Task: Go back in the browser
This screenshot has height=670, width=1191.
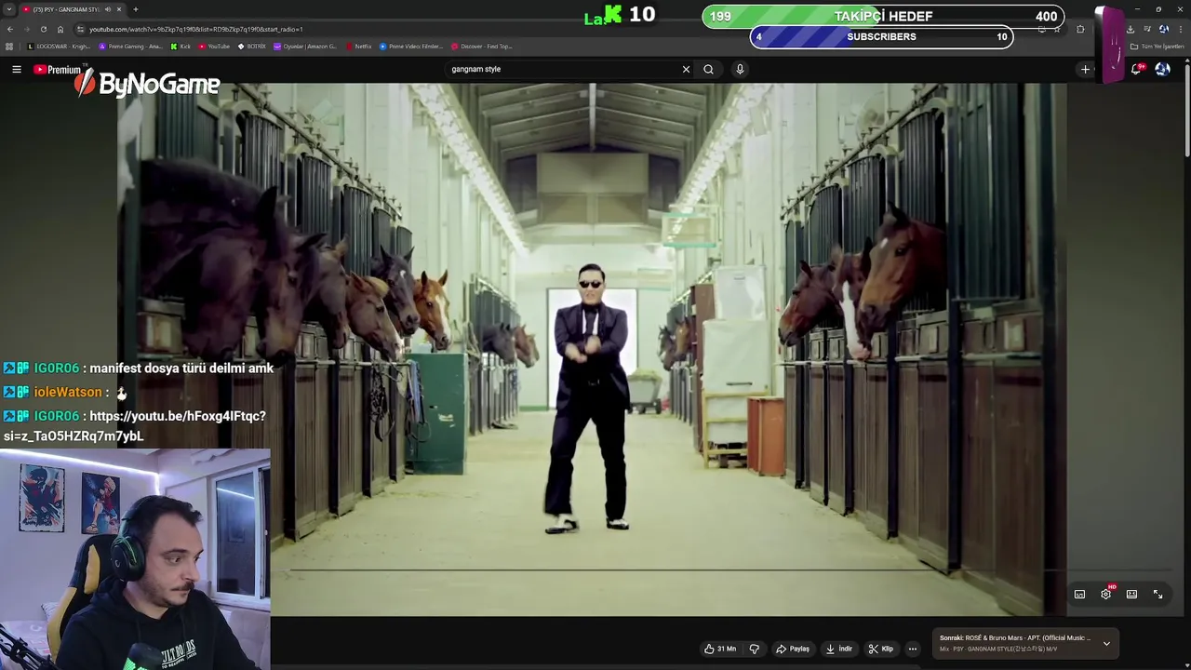Action: (x=10, y=29)
